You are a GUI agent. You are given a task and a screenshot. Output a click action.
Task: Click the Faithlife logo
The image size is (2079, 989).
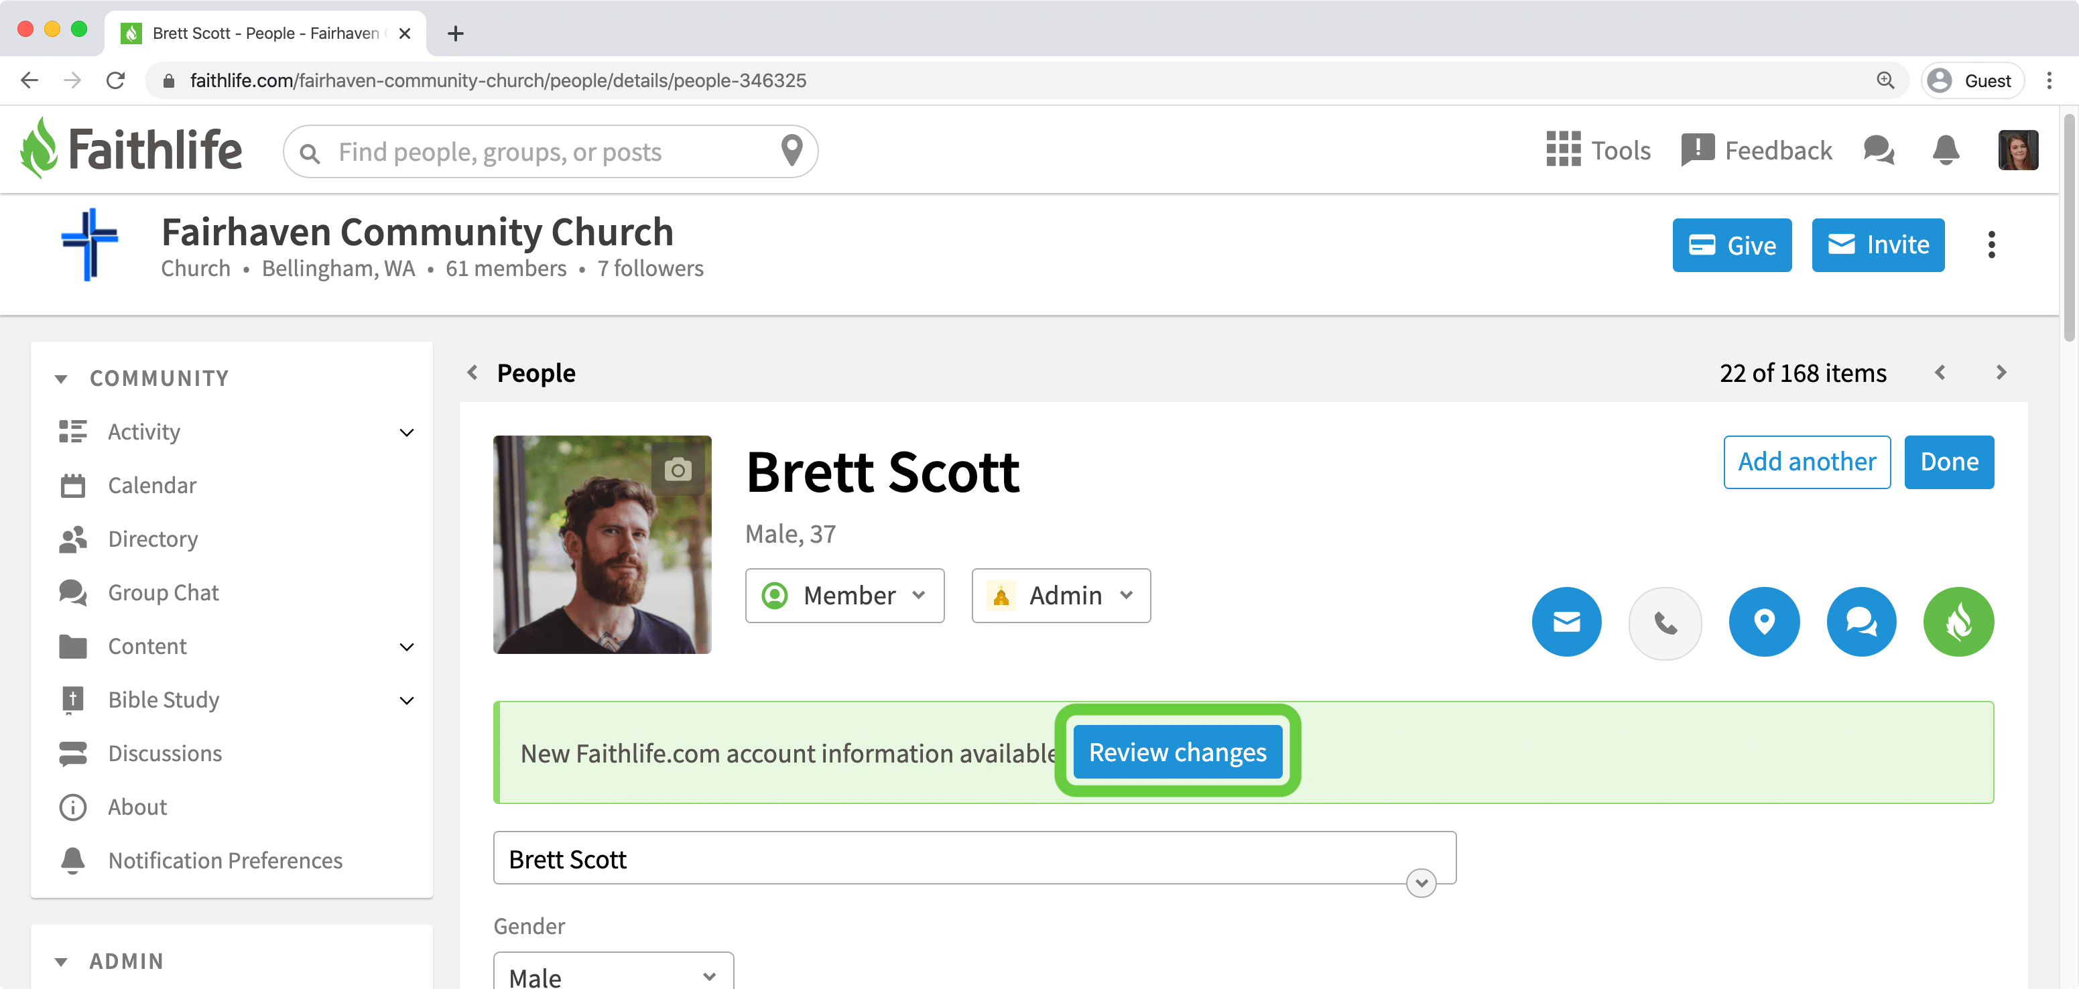[131, 149]
